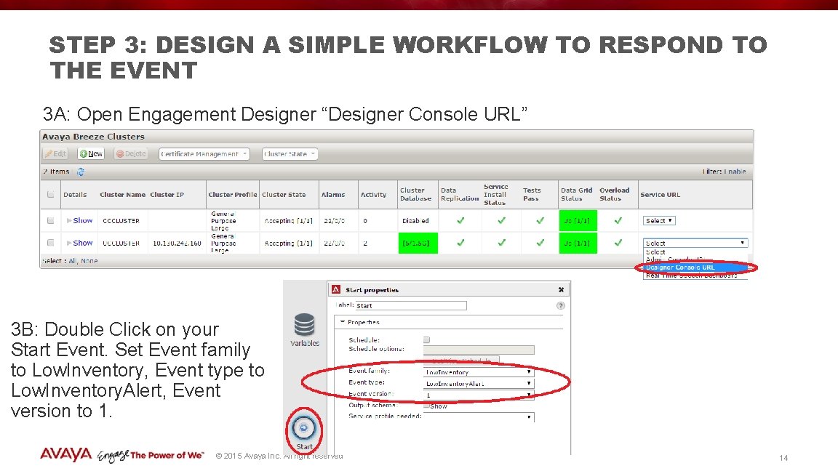
Task: Click the Alarms column header
Action: tap(333, 194)
